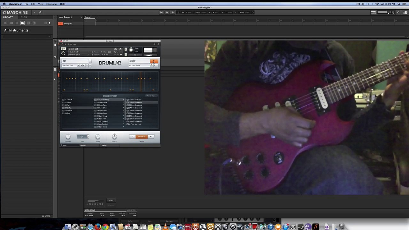Add a new scene with plus button

(97, 17)
